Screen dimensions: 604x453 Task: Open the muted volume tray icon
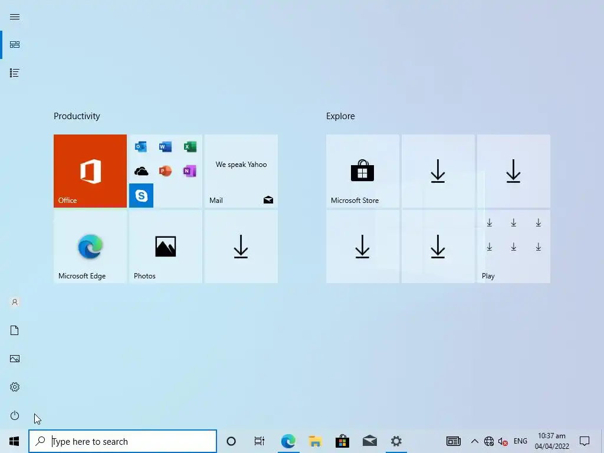pyautogui.click(x=503, y=441)
